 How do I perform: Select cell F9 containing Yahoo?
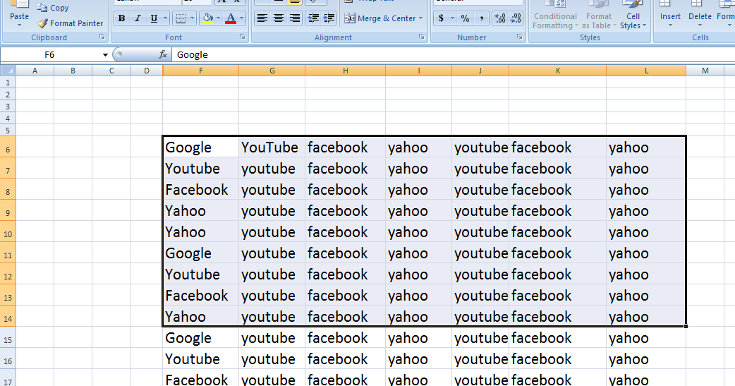200,210
